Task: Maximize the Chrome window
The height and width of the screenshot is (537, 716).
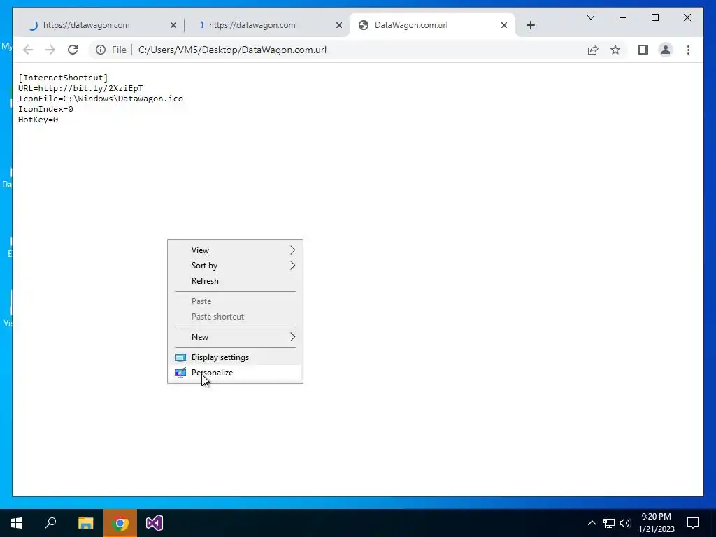Action: click(x=654, y=17)
